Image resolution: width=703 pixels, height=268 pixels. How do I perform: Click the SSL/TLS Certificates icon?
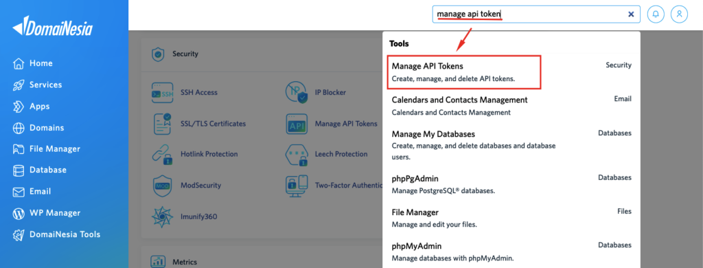tap(162, 124)
